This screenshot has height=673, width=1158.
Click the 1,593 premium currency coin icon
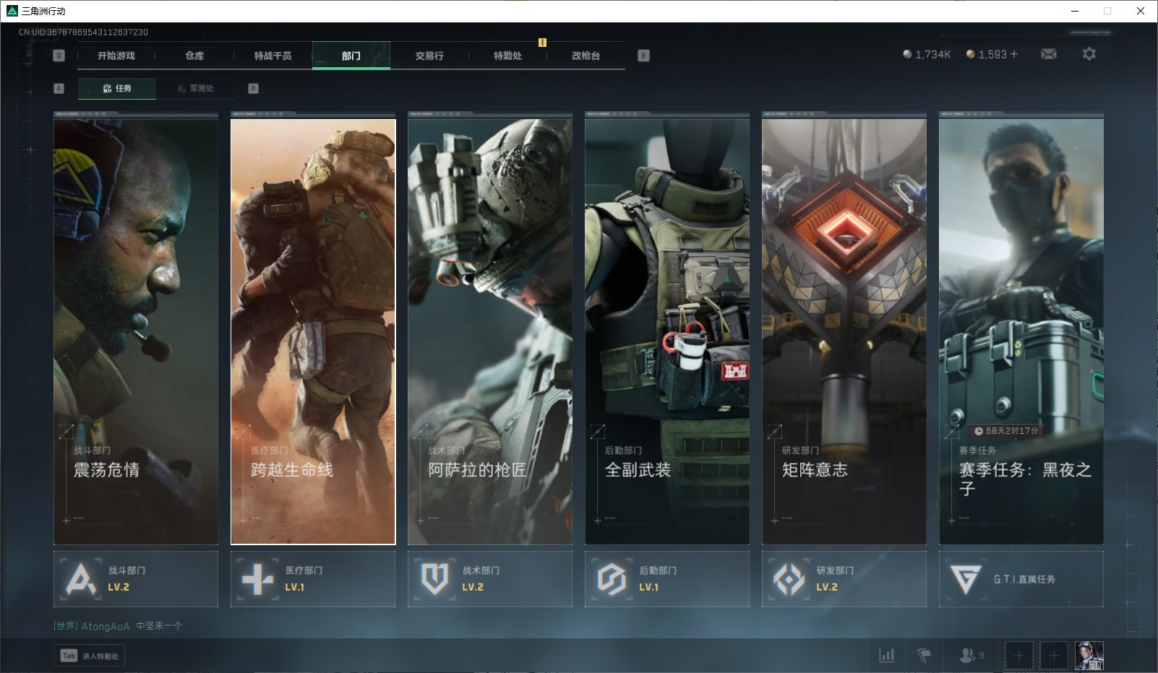pyautogui.click(x=970, y=54)
